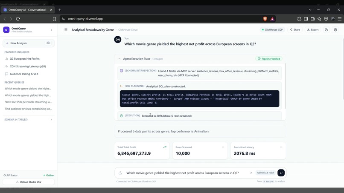
Task: Select the OmniQuery AI browser tab
Action: (28, 10)
